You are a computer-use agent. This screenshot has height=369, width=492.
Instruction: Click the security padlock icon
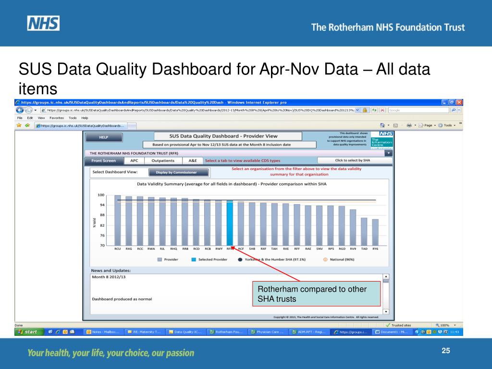(x=365, y=110)
